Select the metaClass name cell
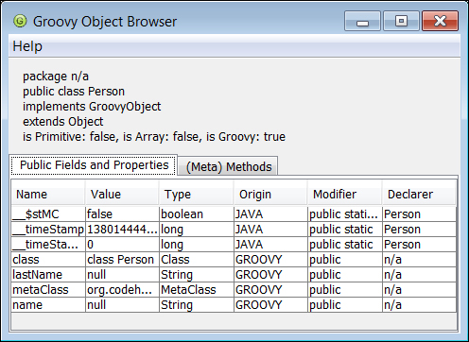The image size is (469, 342). [48, 290]
